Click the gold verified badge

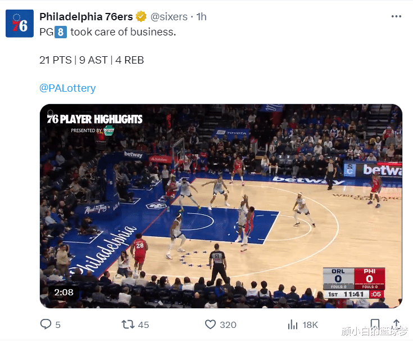141,17
